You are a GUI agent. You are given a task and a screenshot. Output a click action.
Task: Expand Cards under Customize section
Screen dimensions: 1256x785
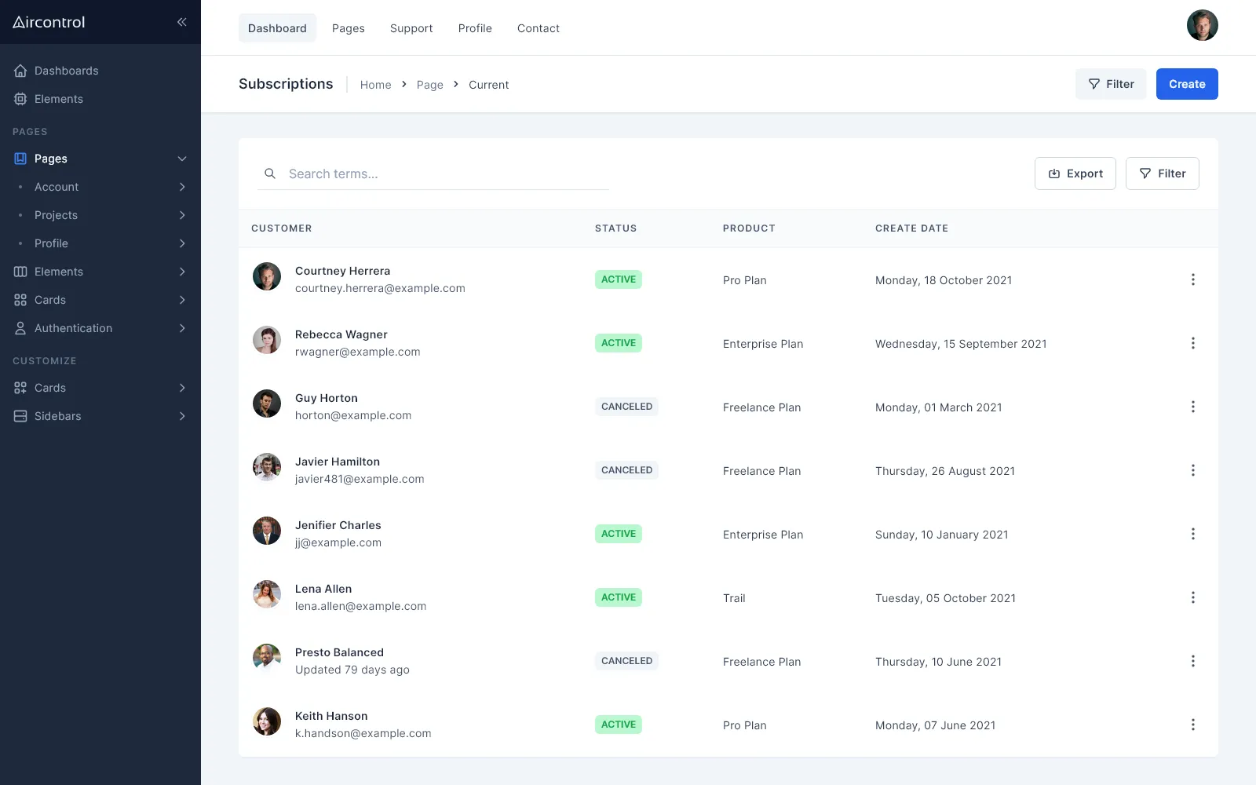[x=182, y=388]
